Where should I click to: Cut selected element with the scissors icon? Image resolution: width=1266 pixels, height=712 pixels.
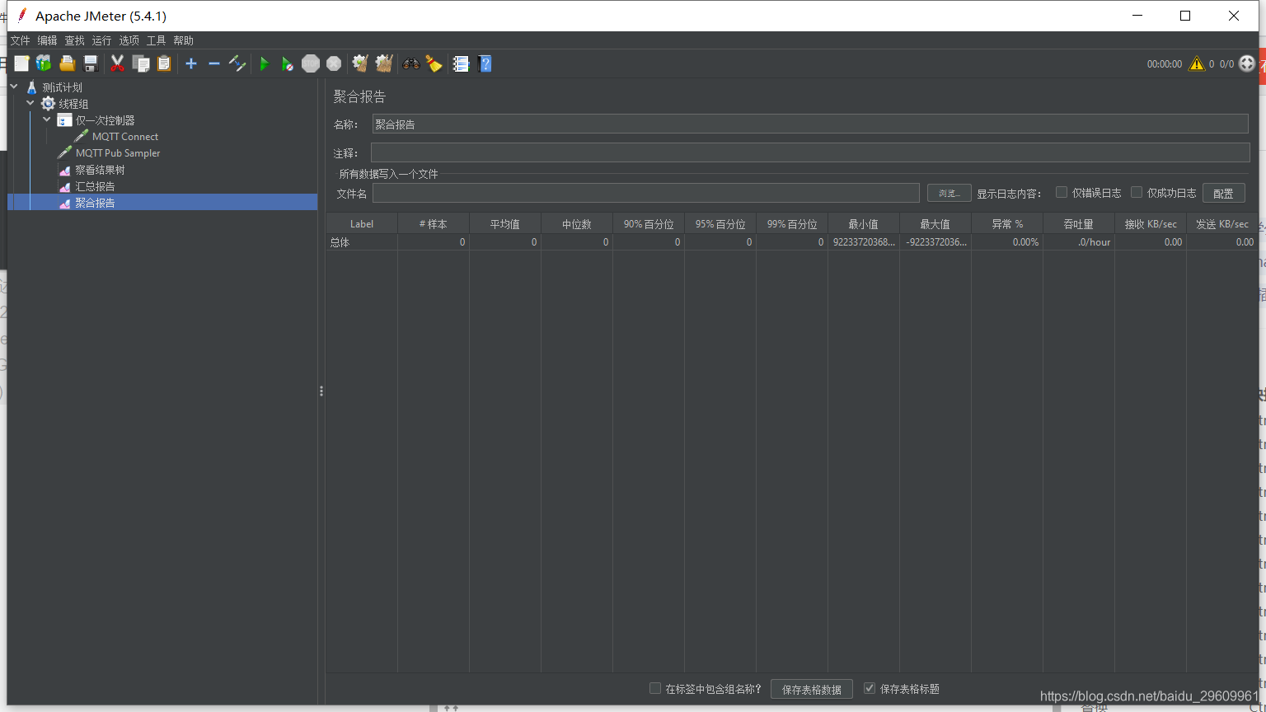[x=117, y=63]
